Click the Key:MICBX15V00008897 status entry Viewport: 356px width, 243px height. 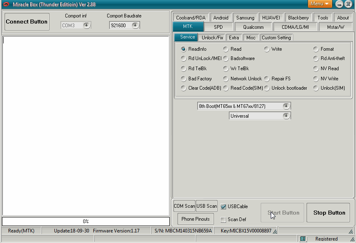pos(246,231)
